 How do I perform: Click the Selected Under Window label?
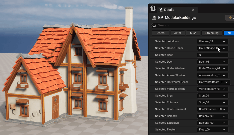tap(170, 68)
